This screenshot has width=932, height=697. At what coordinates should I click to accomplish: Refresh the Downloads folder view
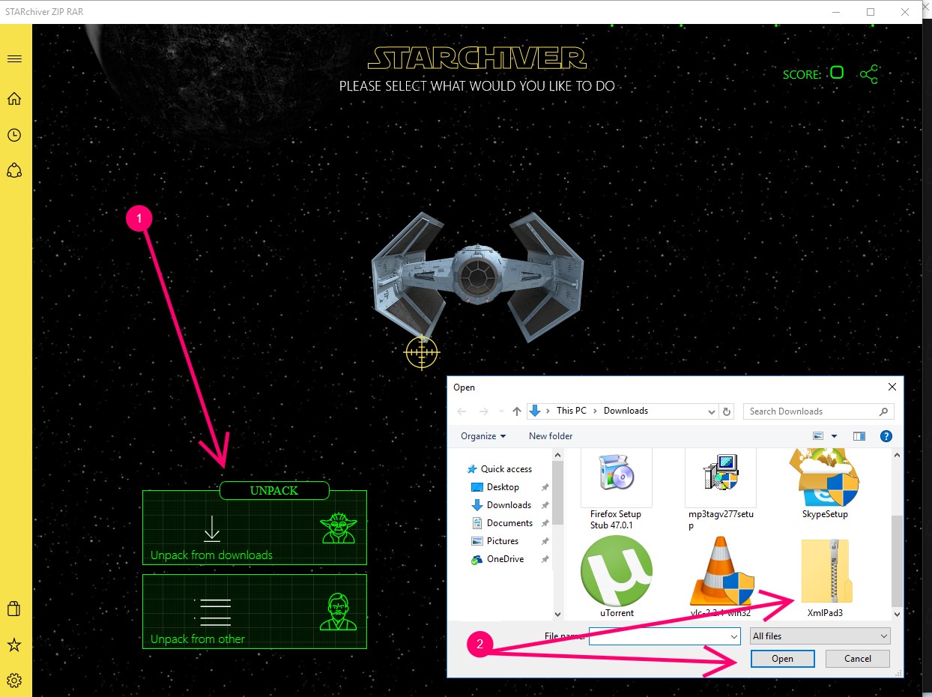(x=727, y=411)
